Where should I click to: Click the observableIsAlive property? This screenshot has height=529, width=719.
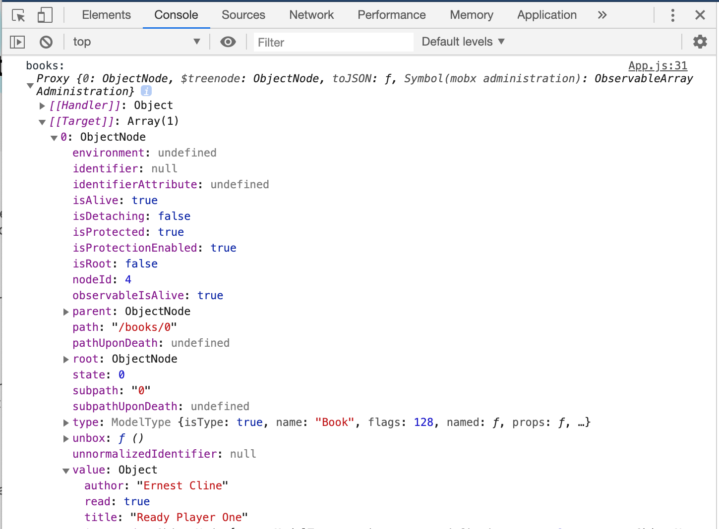(128, 295)
